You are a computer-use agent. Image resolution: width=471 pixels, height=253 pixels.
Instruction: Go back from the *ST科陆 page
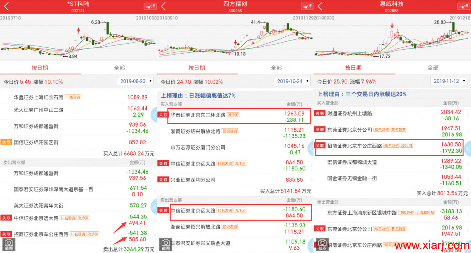coord(7,7)
